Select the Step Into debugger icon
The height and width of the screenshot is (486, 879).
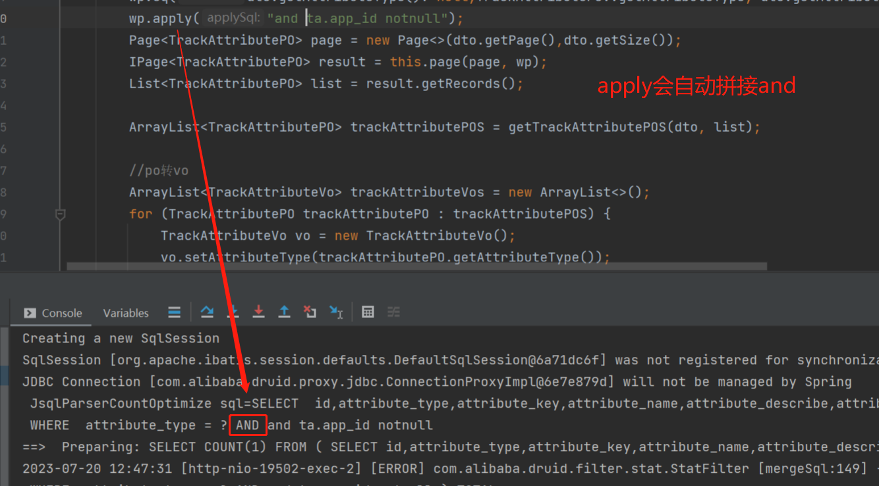[233, 311]
